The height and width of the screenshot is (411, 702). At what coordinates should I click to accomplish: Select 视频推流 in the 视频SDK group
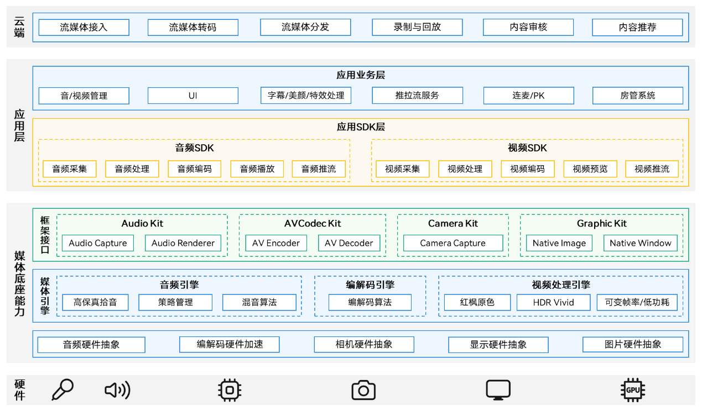click(x=652, y=168)
